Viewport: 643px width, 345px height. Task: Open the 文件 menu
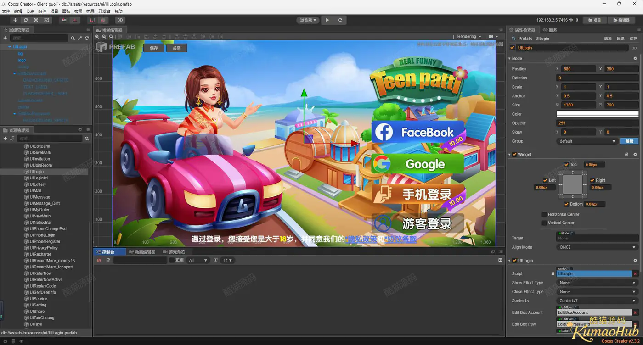6,11
